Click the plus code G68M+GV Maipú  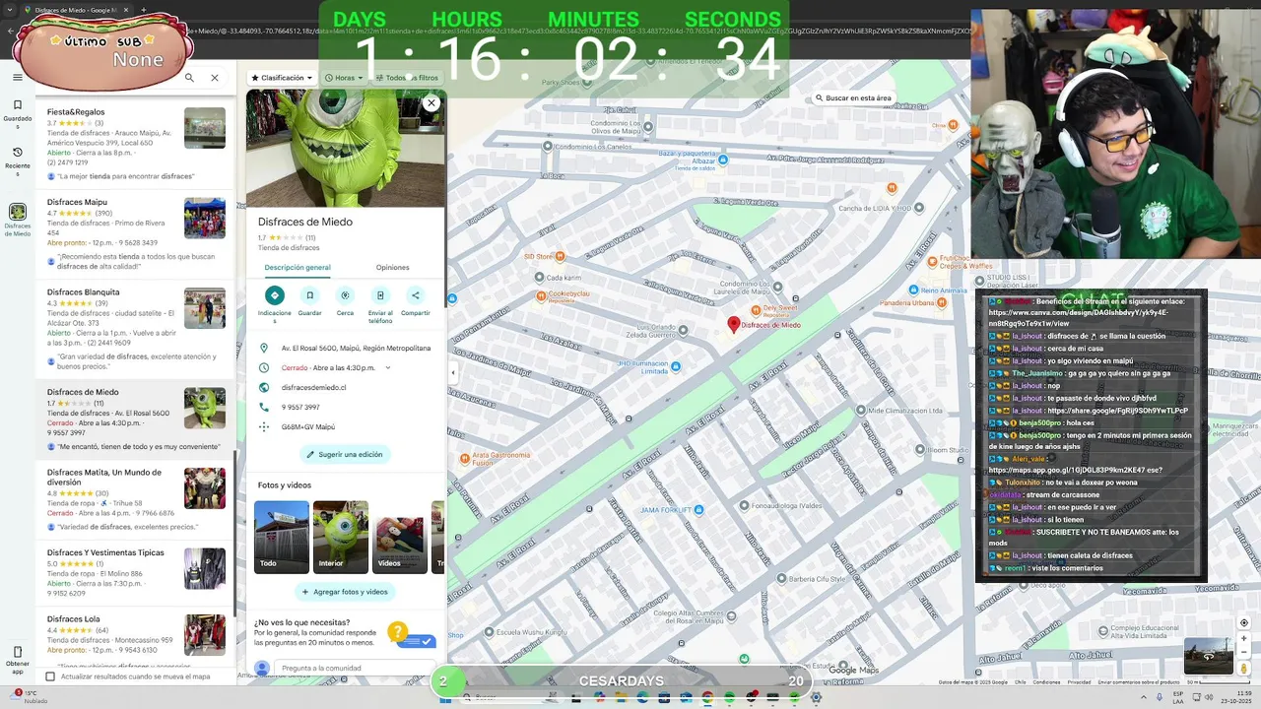click(x=308, y=426)
